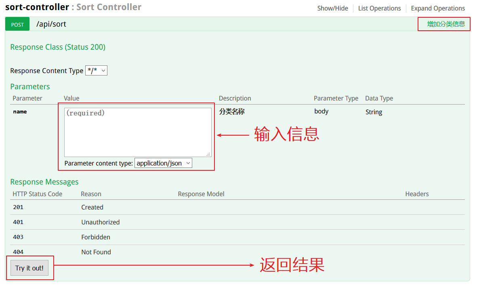Screen dimensions: 477x287
Task: Click the Description column header
Action: coord(235,98)
